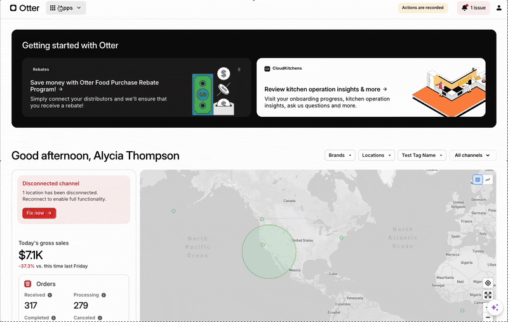Click the large green circle marker over California
The height and width of the screenshot is (322, 508).
click(x=269, y=252)
